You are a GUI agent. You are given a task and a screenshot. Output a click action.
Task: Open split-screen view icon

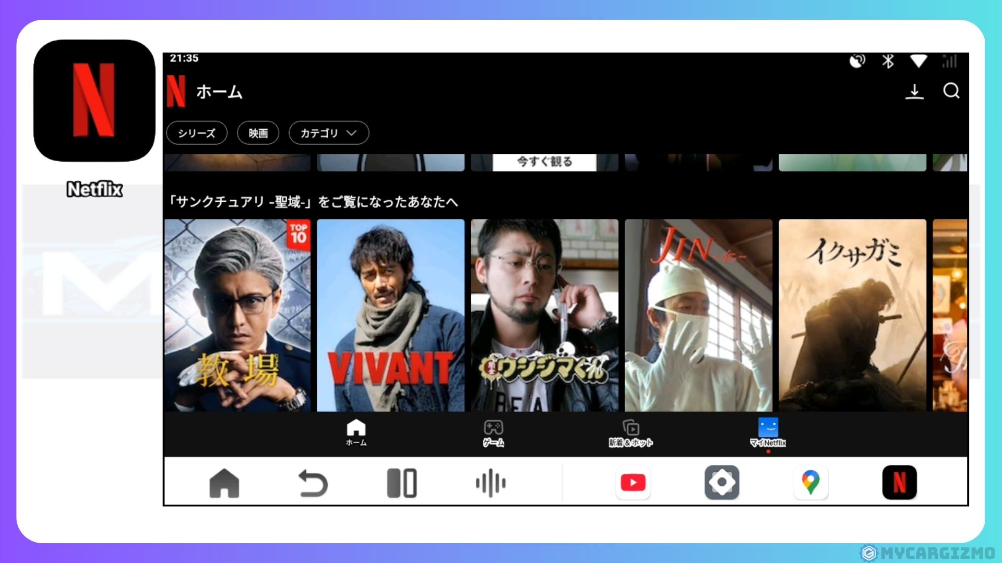[401, 483]
